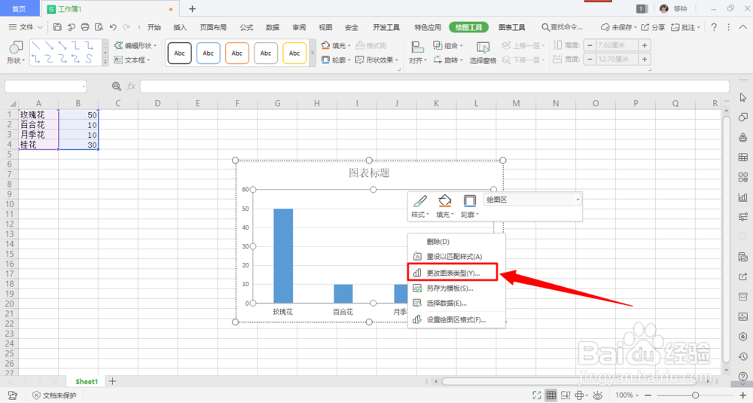Click the name box field
753x403 pixels.
45,86
